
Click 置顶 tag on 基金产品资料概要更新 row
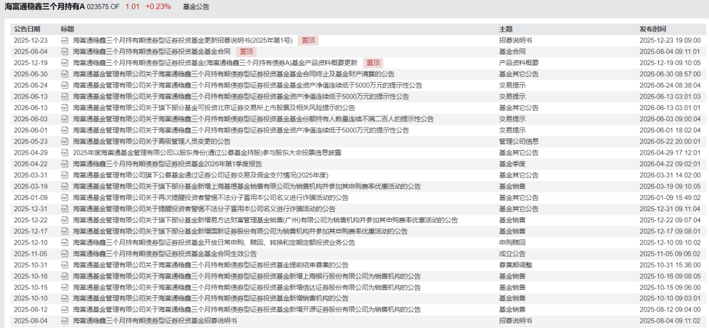click(373, 63)
